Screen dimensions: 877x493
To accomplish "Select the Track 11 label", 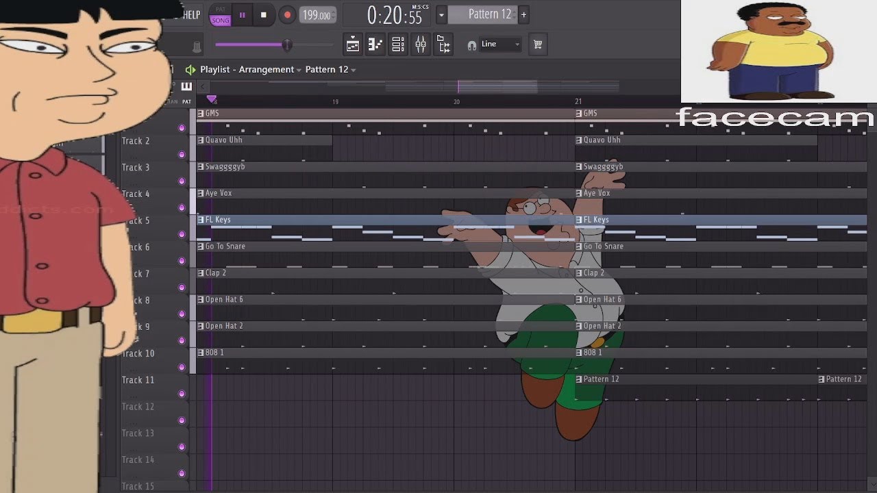I will pyautogui.click(x=138, y=380).
